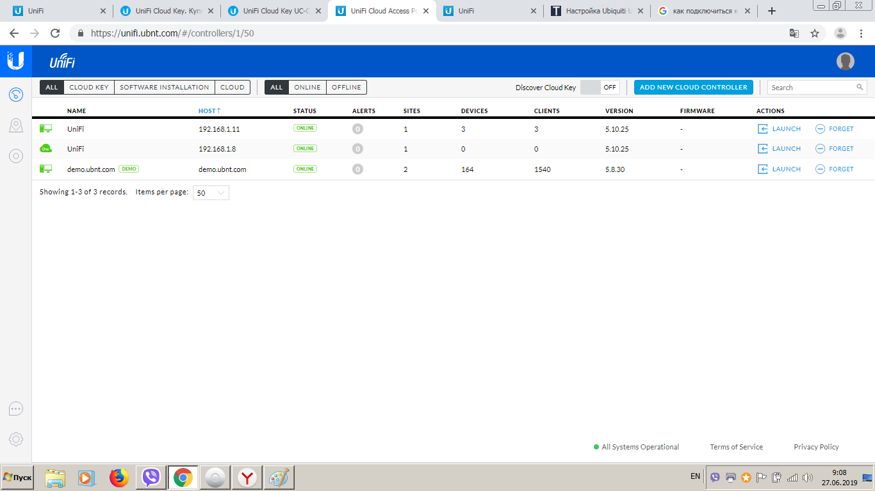Sort by the HOST column header
Viewport: 875px width, 491px height.
tap(209, 111)
